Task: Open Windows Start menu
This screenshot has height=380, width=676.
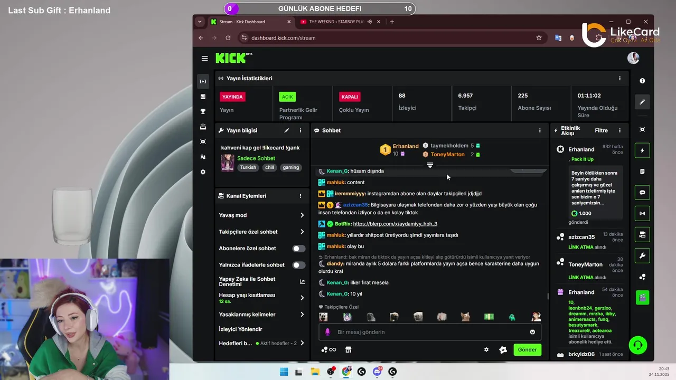Action: [284, 372]
